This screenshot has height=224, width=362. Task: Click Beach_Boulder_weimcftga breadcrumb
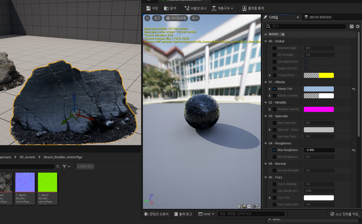point(63,157)
